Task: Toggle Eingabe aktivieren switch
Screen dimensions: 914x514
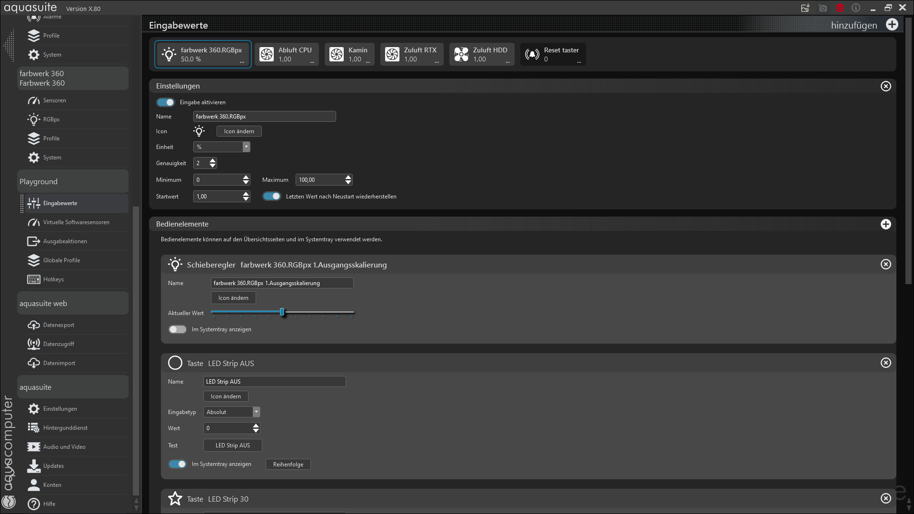Action: coord(166,102)
